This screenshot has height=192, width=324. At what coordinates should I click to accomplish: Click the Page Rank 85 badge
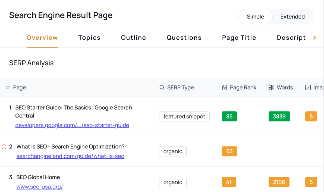tap(229, 116)
